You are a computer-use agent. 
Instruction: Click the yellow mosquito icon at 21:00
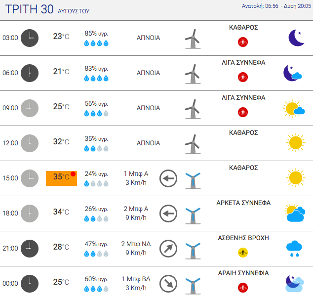point(243,253)
